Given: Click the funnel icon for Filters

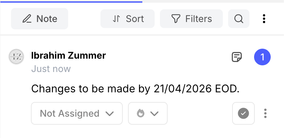Looking at the screenshot, I should point(176,19).
